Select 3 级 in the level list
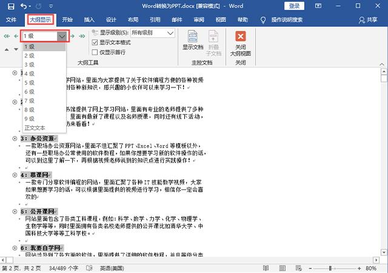The height and width of the screenshot is (273, 388). click(x=44, y=65)
